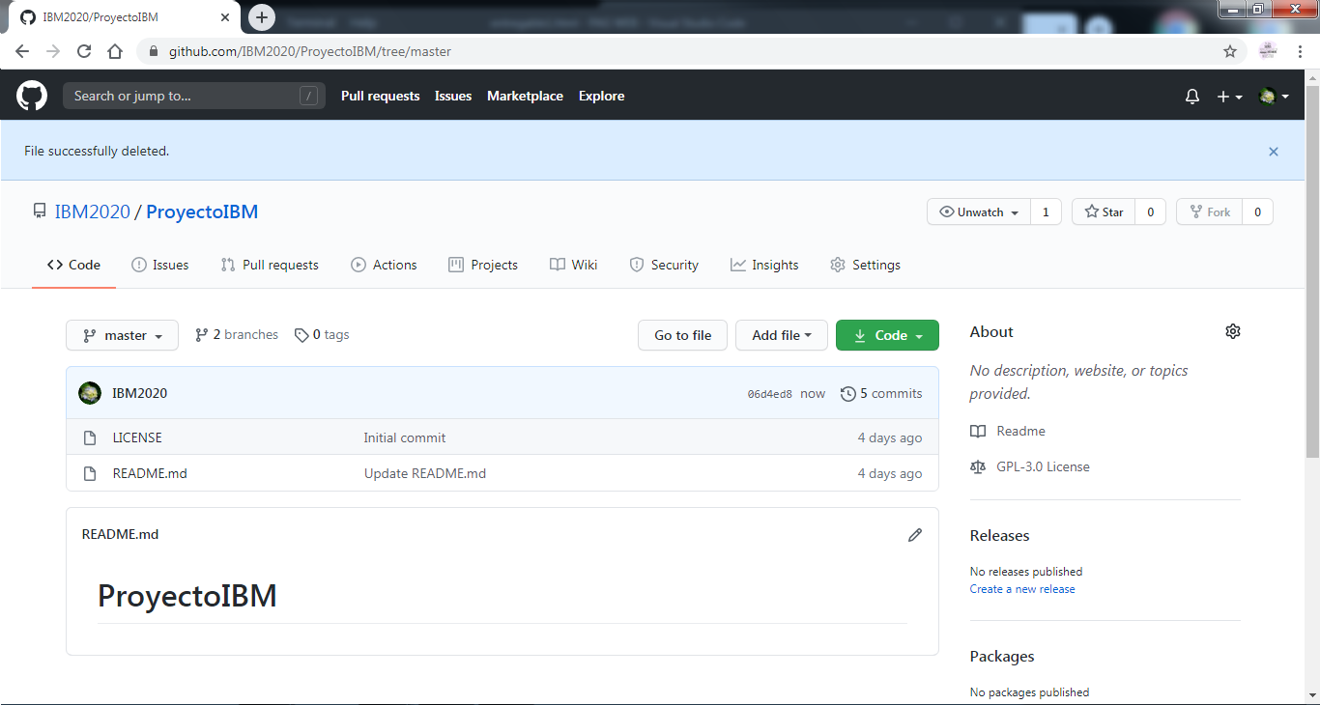Open README.md in the file list
The height and width of the screenshot is (705, 1320).
[x=150, y=473]
